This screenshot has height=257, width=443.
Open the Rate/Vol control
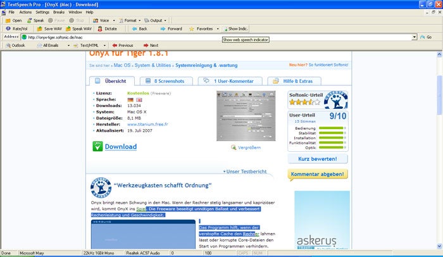(16, 29)
